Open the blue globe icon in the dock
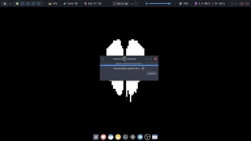251x141 pixels. click(111, 137)
